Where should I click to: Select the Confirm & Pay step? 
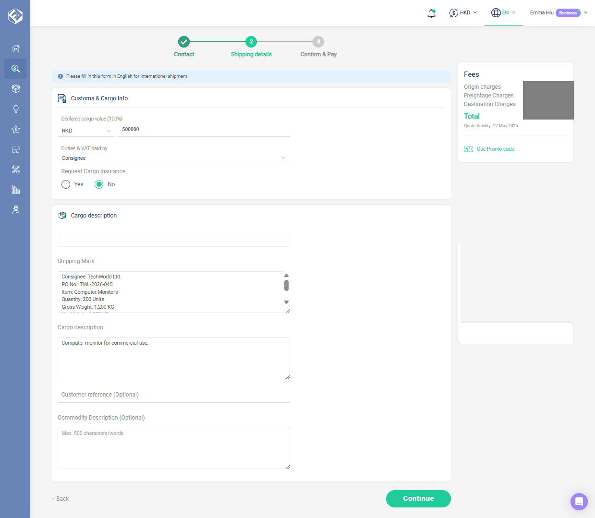[318, 47]
